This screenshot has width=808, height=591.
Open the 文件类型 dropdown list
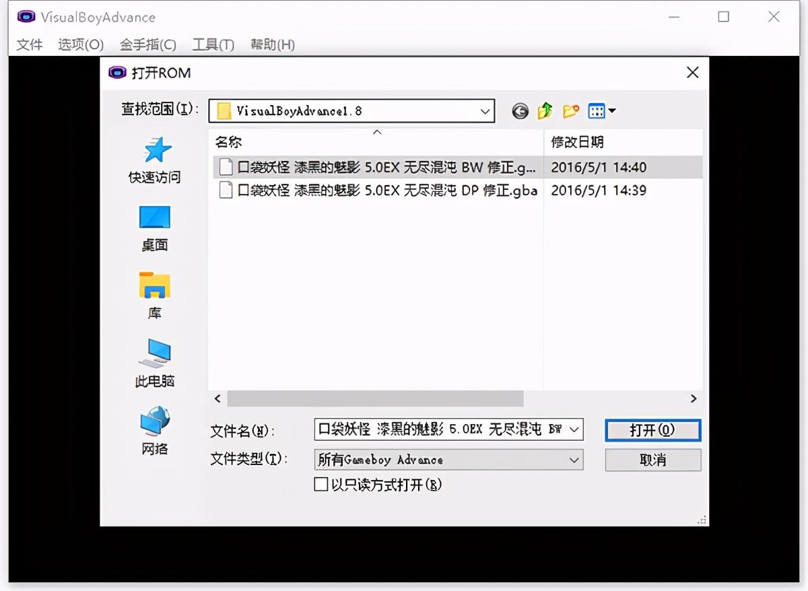[574, 460]
